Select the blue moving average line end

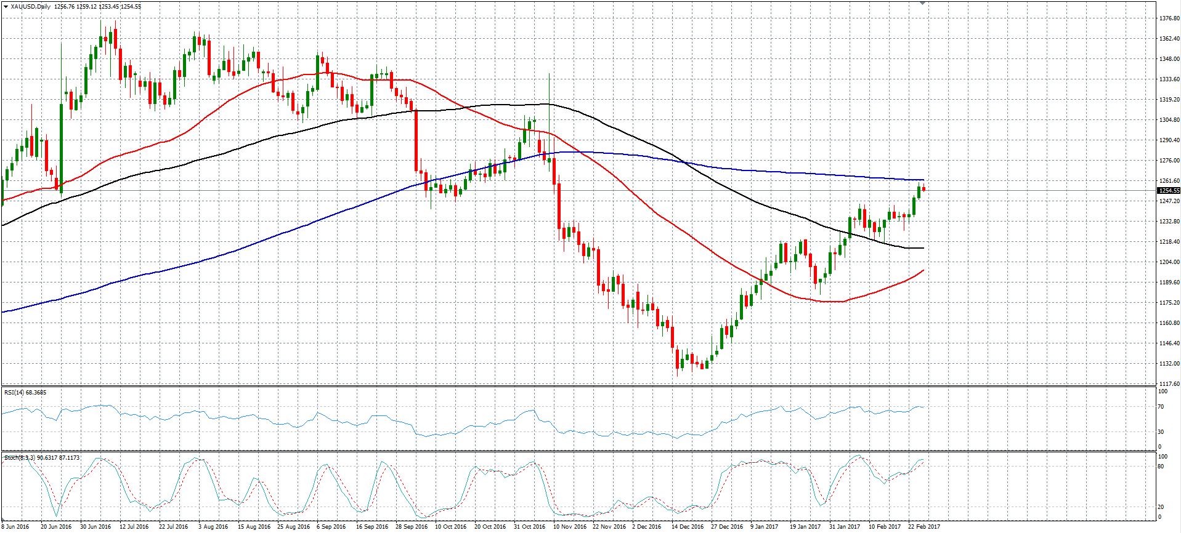(922, 180)
